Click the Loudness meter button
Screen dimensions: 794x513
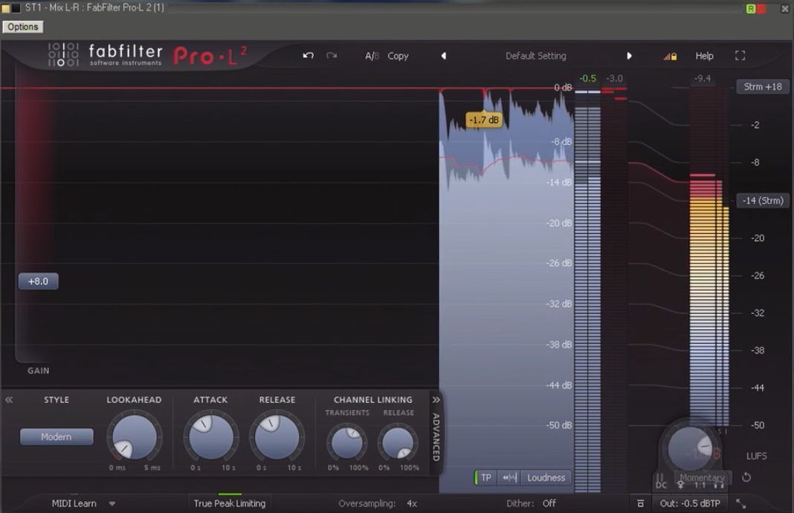click(546, 477)
